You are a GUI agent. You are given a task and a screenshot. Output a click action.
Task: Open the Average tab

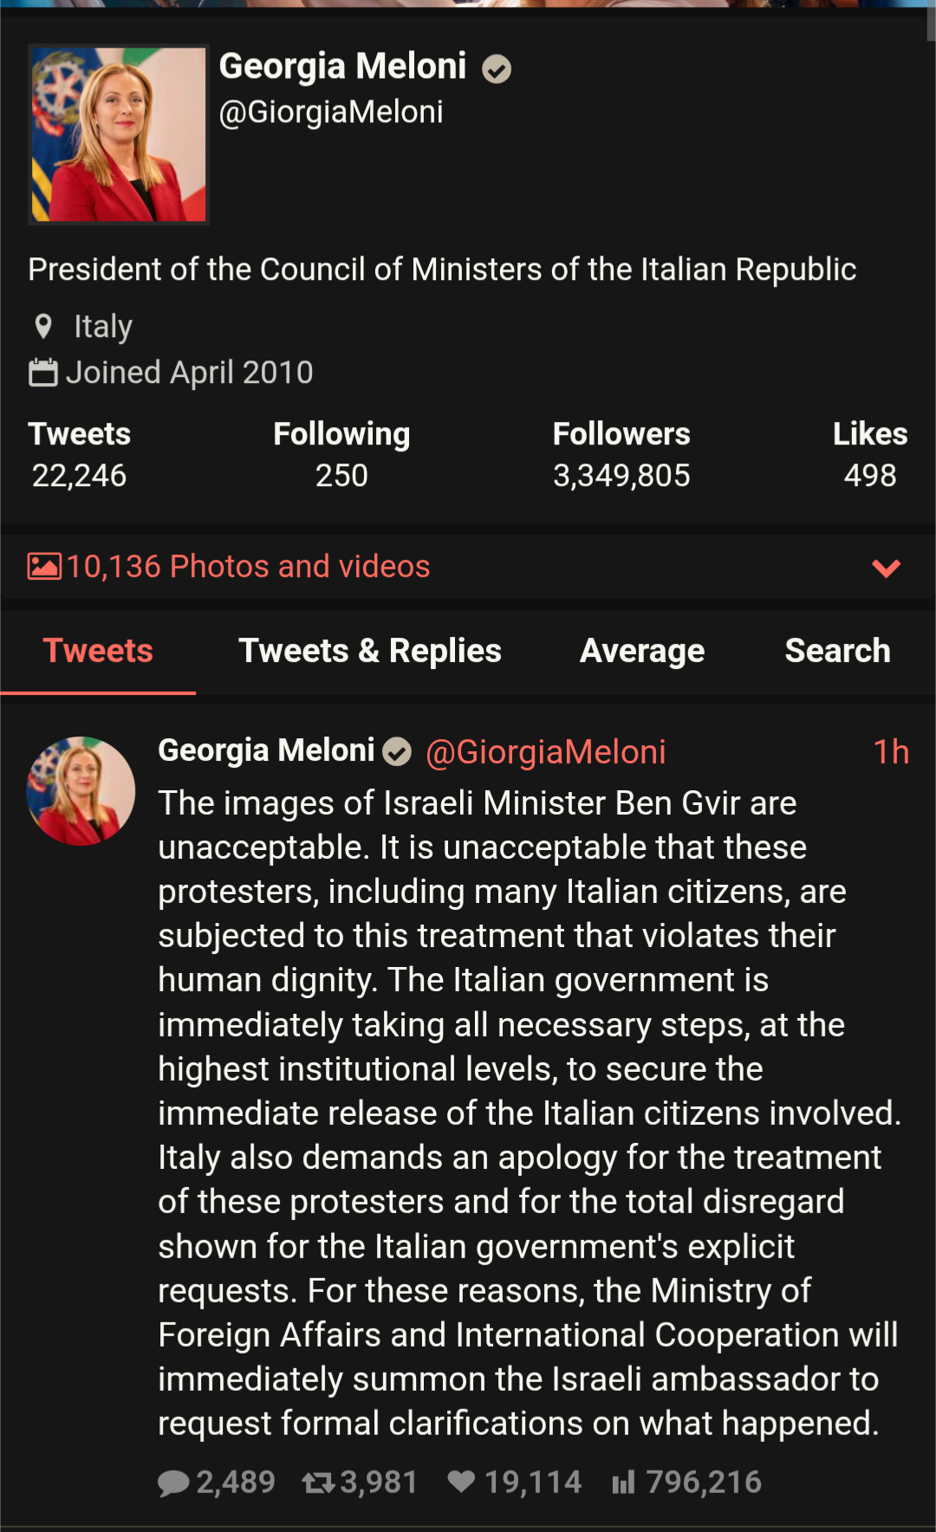[642, 651]
